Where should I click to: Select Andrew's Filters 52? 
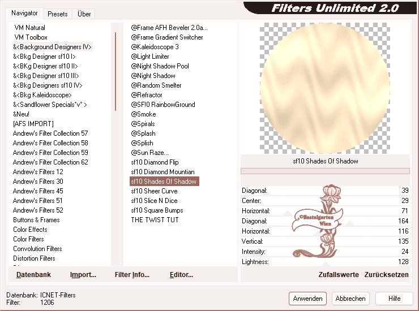click(x=38, y=210)
